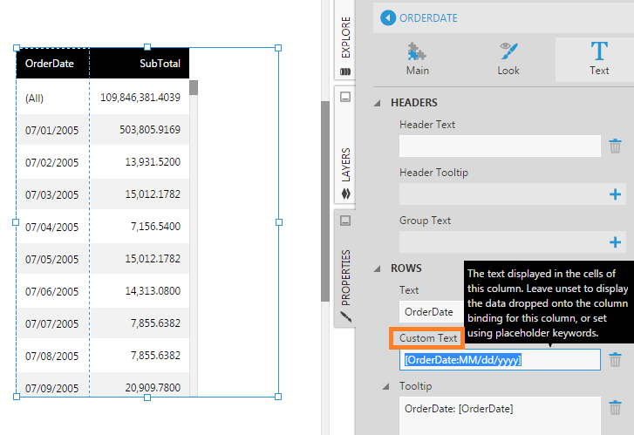634x435 pixels.
Task: Click the (All) row cell
Action: point(52,98)
